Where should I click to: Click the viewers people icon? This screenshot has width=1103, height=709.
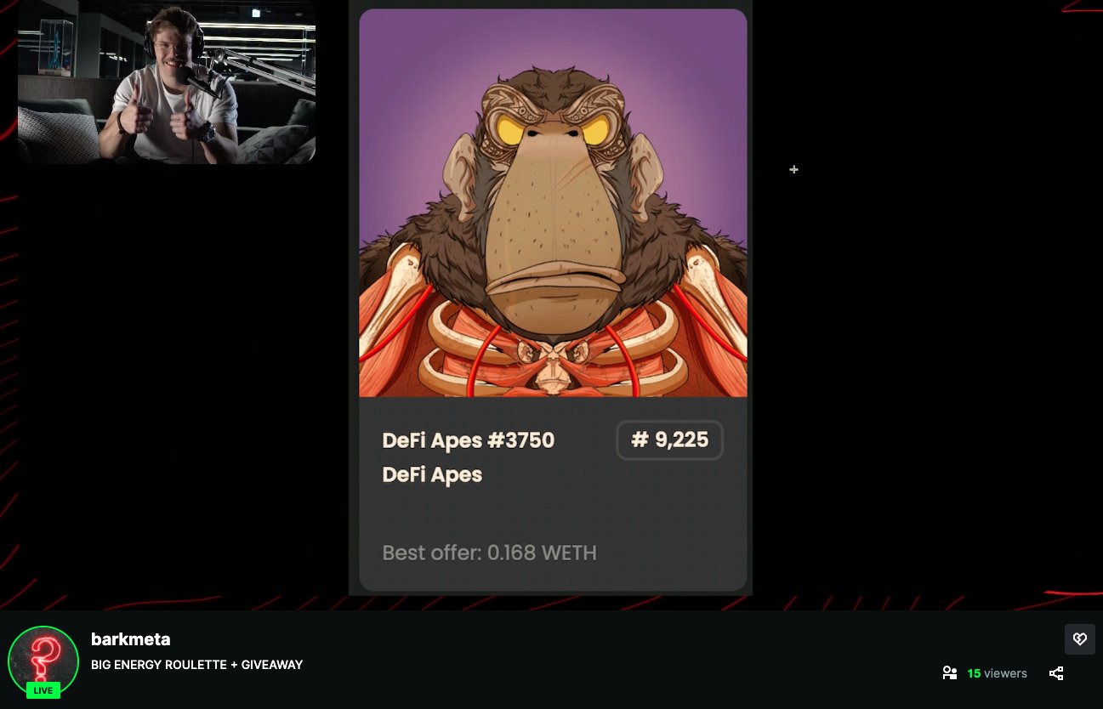pos(950,673)
